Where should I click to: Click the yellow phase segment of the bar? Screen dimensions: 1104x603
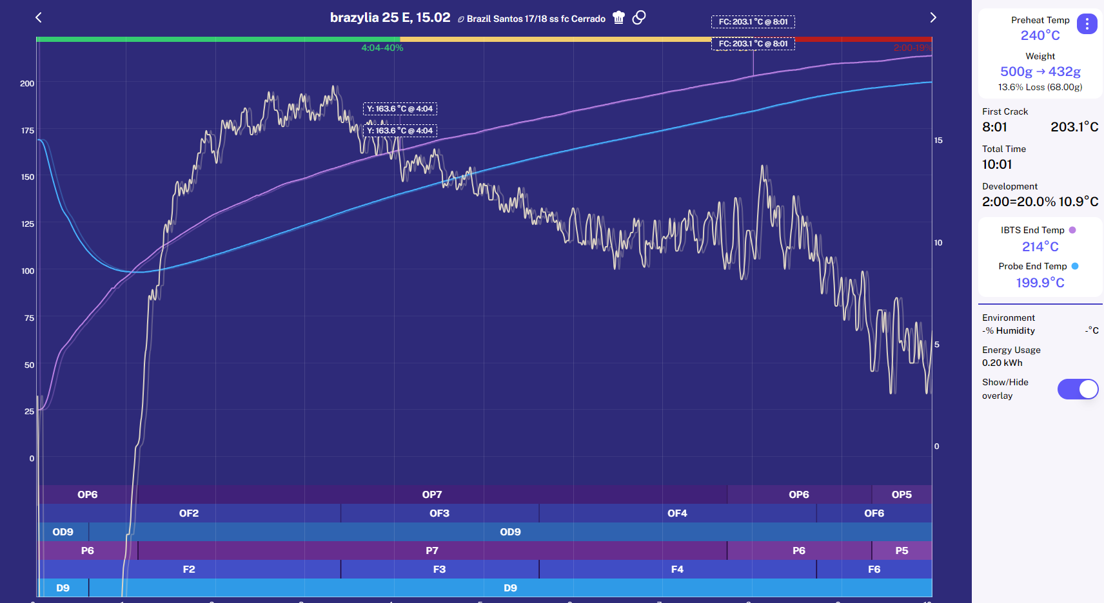pos(555,39)
